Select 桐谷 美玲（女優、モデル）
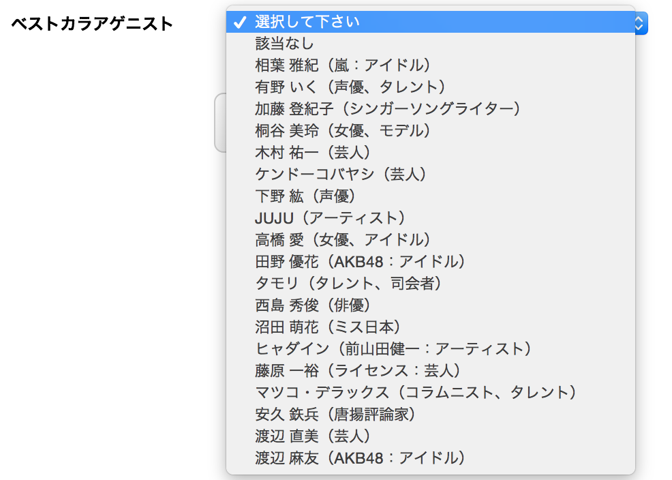This screenshot has height=480, width=672. pos(430,131)
